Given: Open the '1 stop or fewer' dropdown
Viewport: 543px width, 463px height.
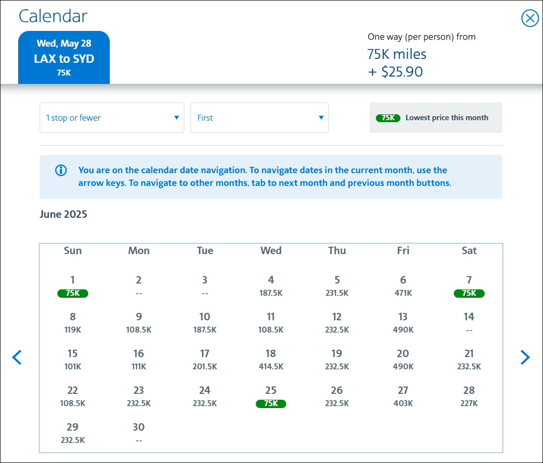Looking at the screenshot, I should [112, 118].
